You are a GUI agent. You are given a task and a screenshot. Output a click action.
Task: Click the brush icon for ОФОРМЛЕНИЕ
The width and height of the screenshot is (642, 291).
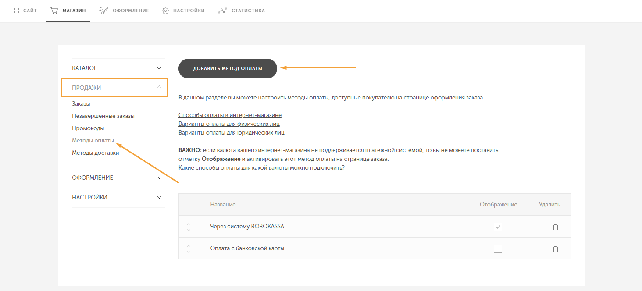(x=103, y=11)
